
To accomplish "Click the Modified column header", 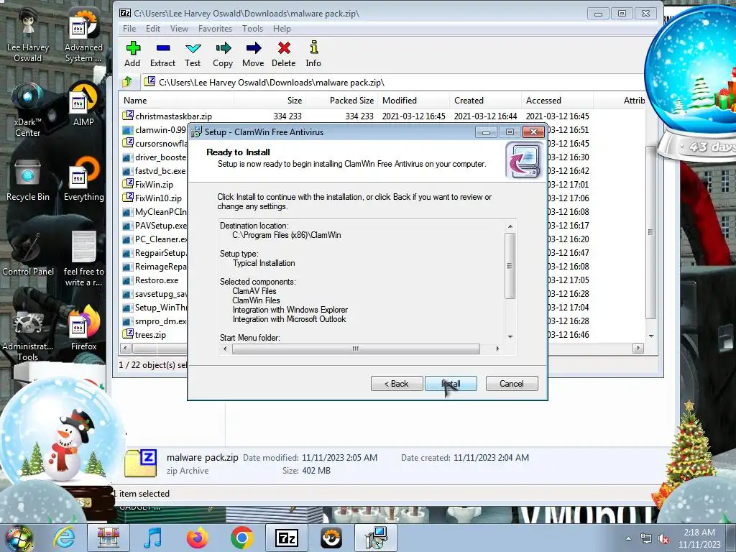I will 413,101.
